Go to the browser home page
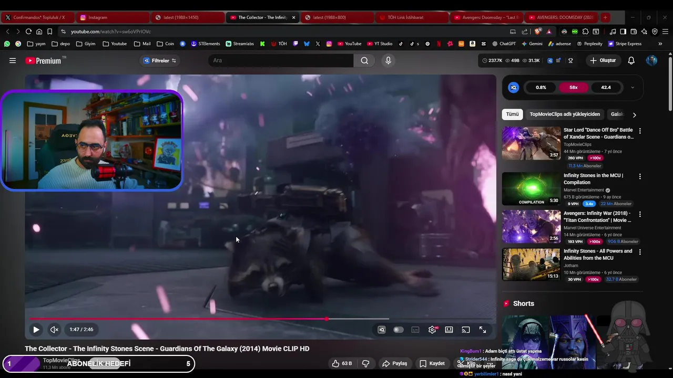The height and width of the screenshot is (378, 673). [39, 31]
